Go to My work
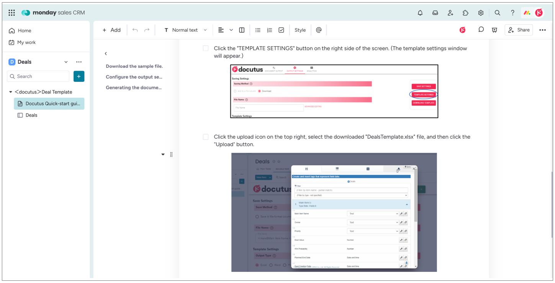The width and height of the screenshot is (555, 283). coord(26,42)
